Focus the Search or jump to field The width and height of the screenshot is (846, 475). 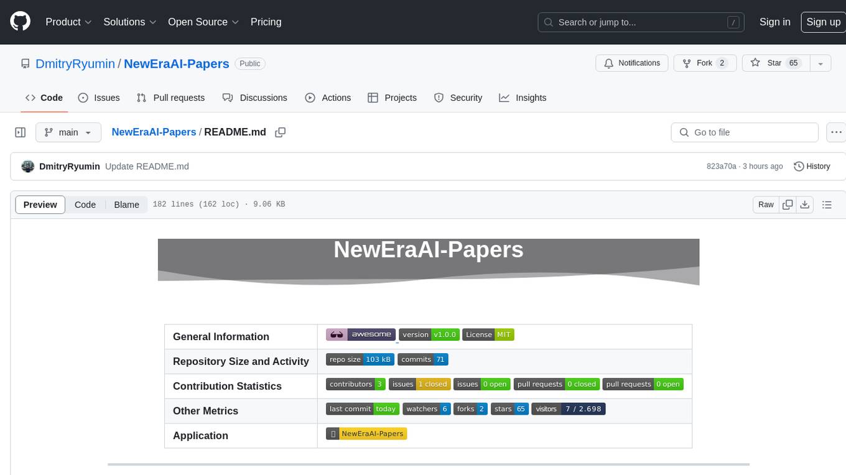[642, 22]
